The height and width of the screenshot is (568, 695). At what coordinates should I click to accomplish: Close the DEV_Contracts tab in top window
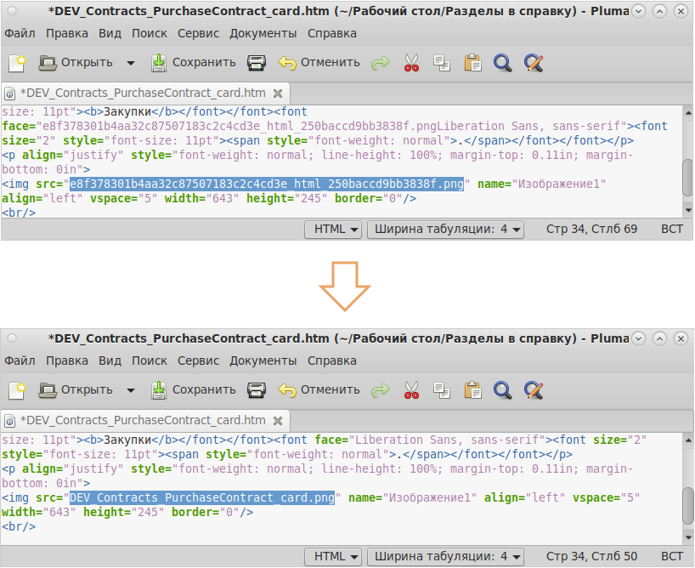point(279,93)
